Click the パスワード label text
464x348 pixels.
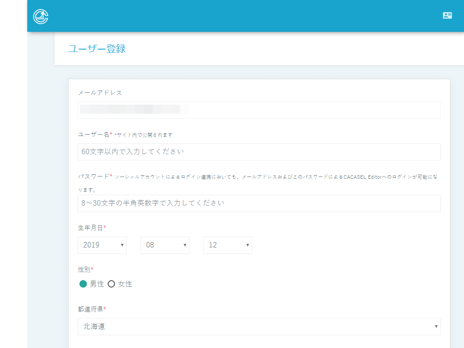point(94,176)
